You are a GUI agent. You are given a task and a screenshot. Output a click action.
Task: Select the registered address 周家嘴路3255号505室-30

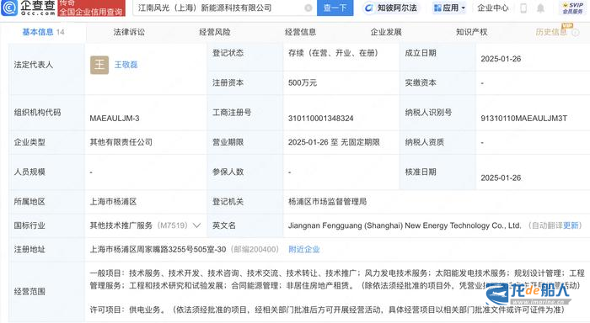tap(158, 249)
